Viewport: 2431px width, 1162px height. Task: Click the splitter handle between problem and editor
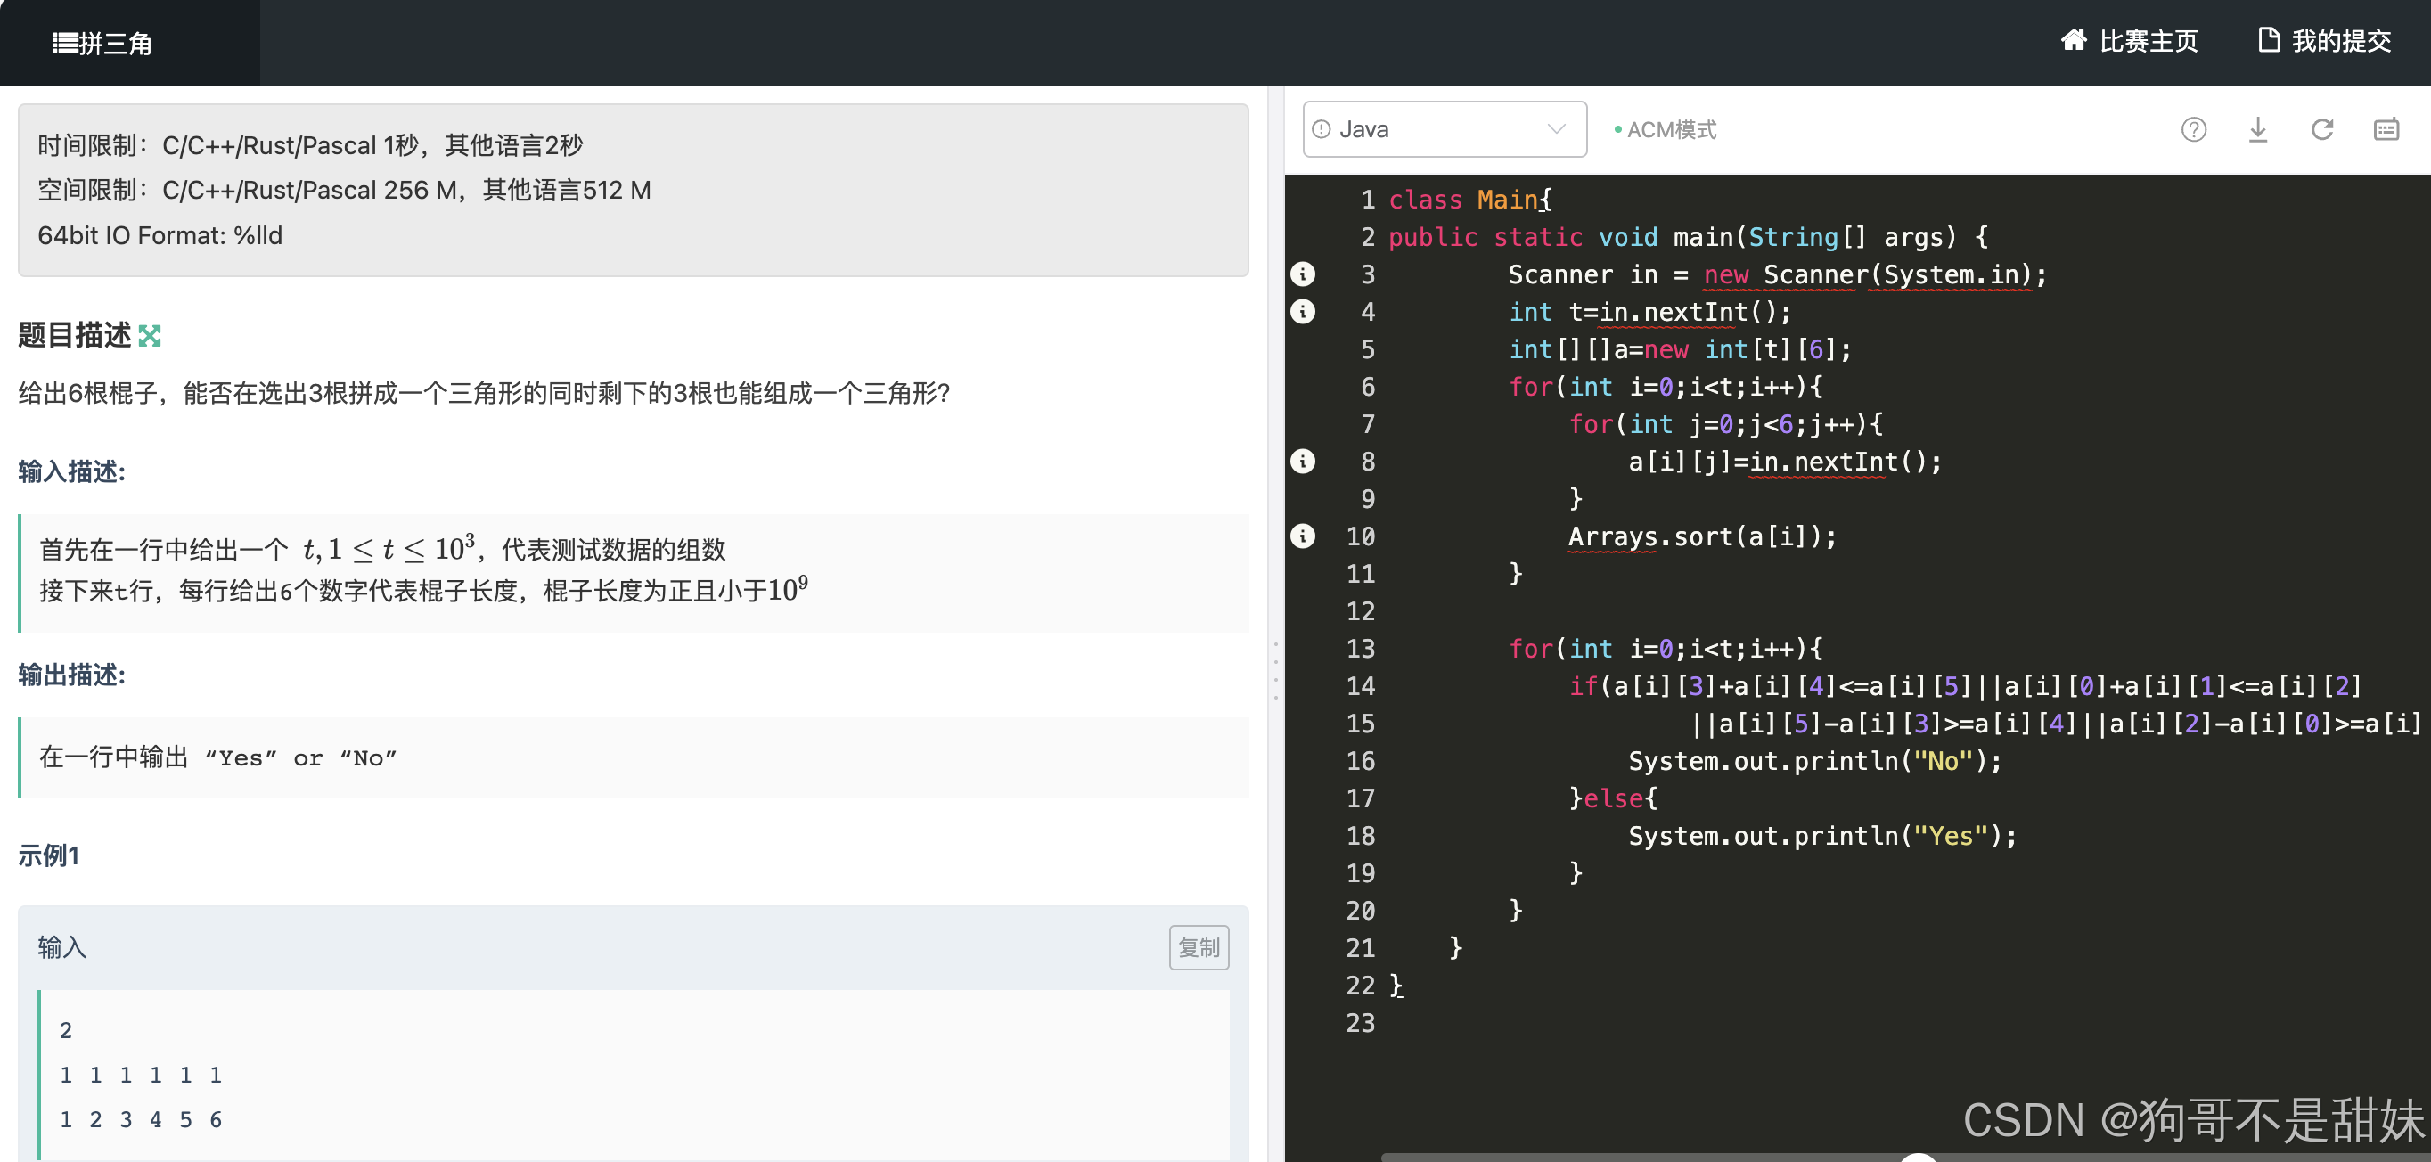point(1276,670)
